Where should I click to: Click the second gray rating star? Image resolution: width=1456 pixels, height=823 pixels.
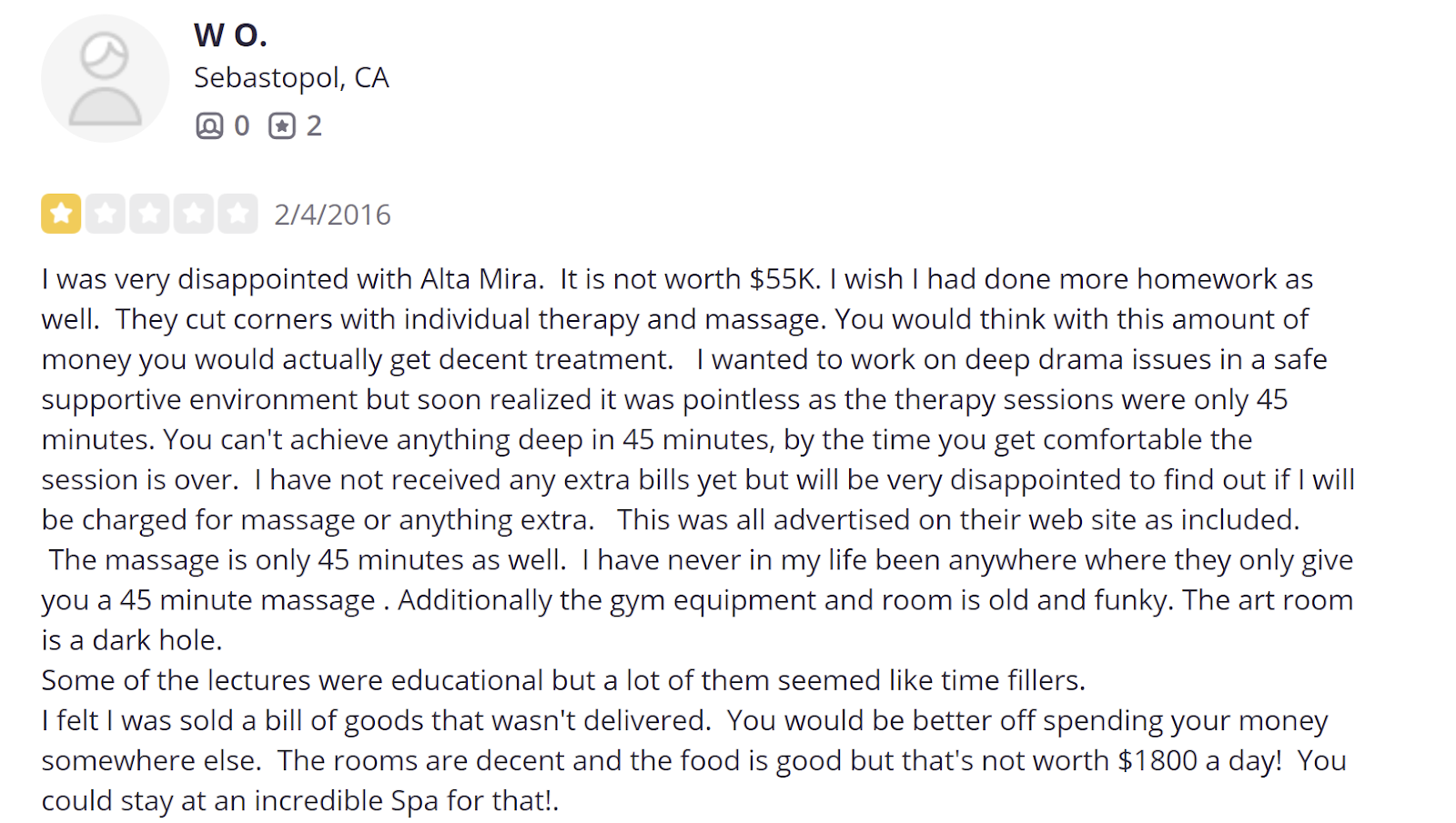tap(106, 214)
